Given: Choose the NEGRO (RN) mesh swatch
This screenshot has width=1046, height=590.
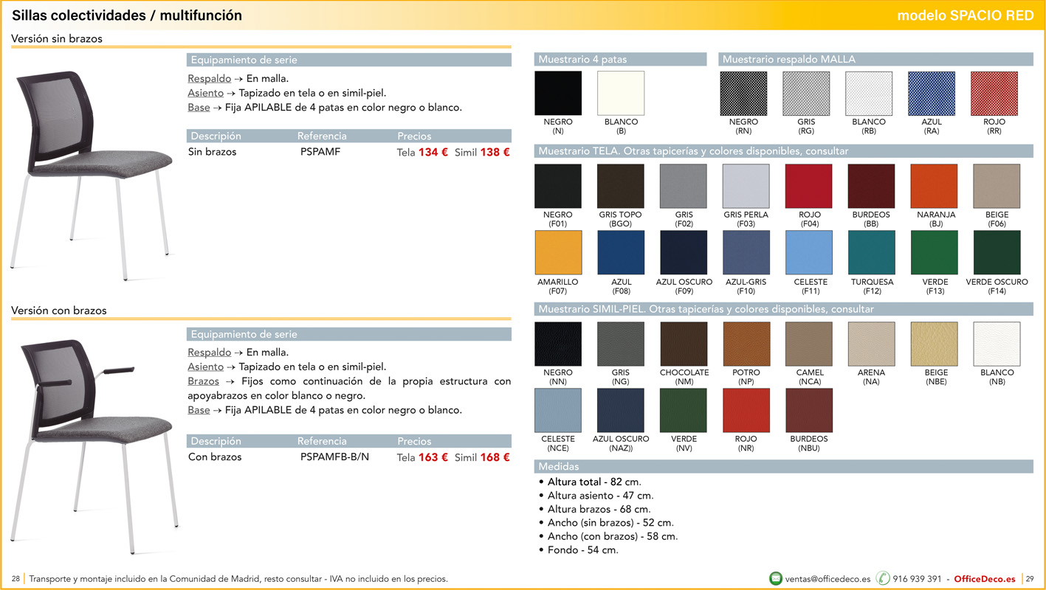Looking at the screenshot, I should [743, 93].
